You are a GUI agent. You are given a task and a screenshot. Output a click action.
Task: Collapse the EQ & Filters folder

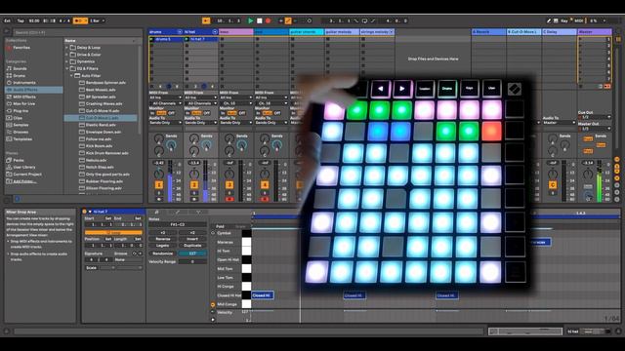coord(67,68)
